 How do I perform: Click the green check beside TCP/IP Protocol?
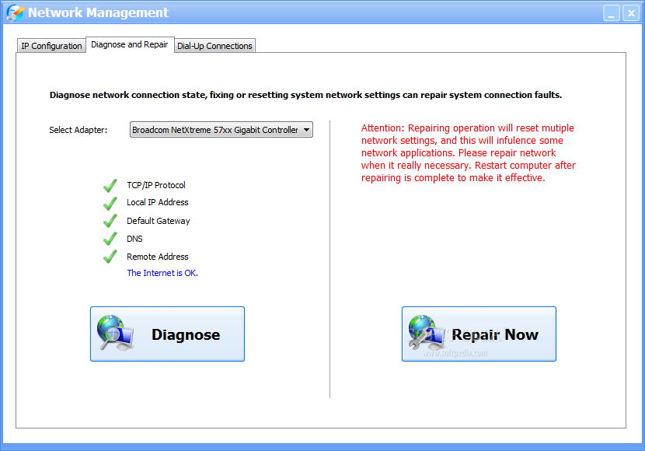[x=110, y=186]
